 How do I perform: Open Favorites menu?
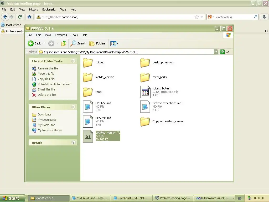(x=61, y=35)
